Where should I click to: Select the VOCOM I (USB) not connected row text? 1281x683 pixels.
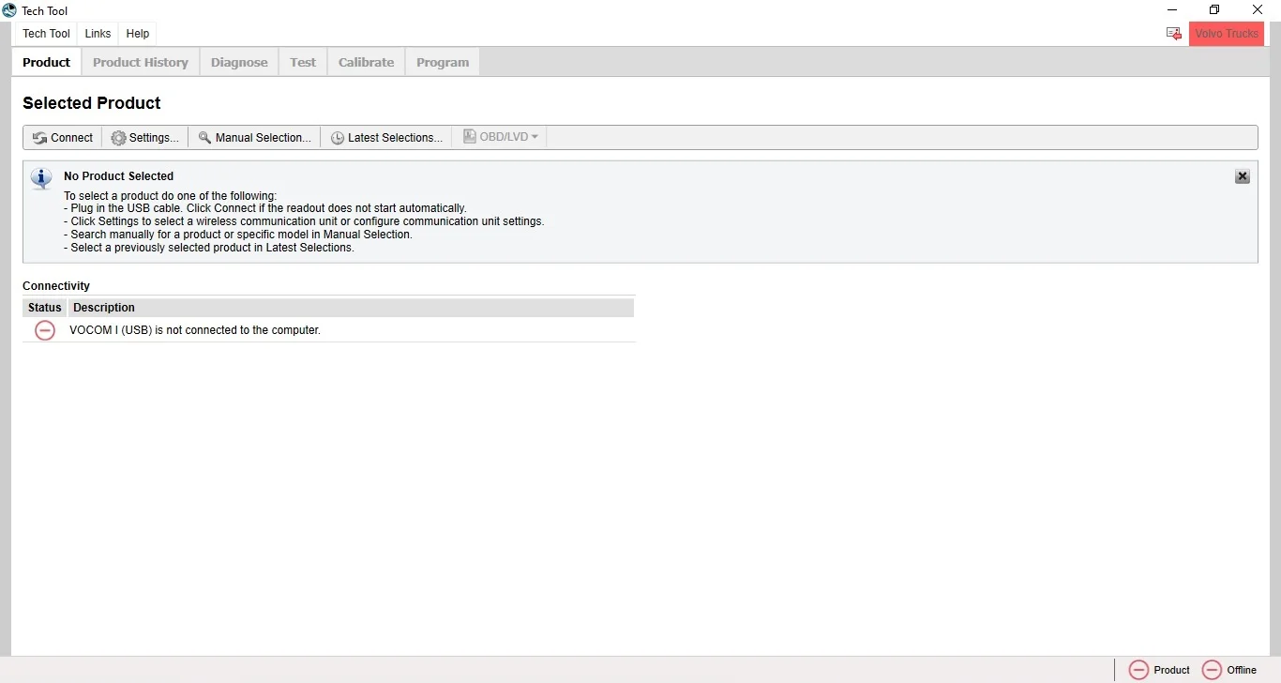(x=195, y=330)
